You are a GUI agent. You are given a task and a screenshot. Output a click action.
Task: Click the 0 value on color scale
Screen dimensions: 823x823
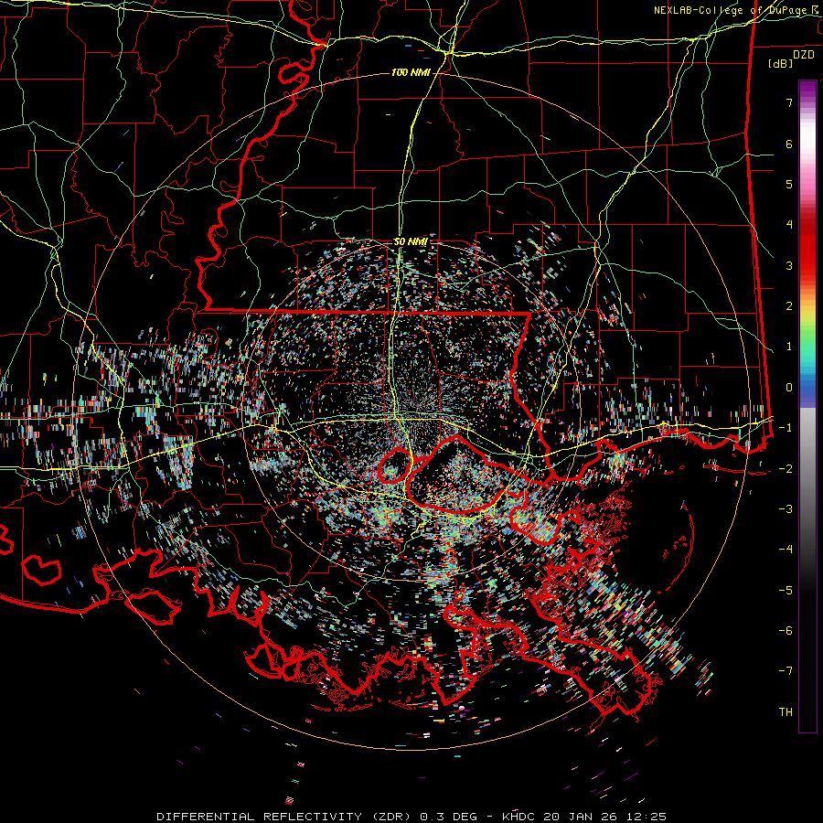pyautogui.click(x=789, y=388)
